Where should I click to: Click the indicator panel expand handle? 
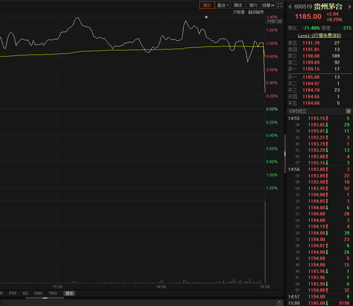pyautogui.click(x=45, y=298)
